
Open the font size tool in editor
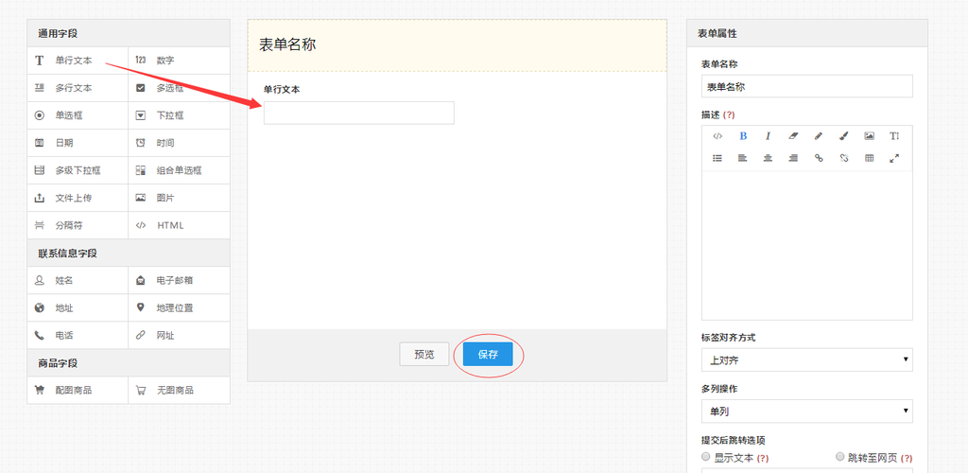(x=894, y=136)
